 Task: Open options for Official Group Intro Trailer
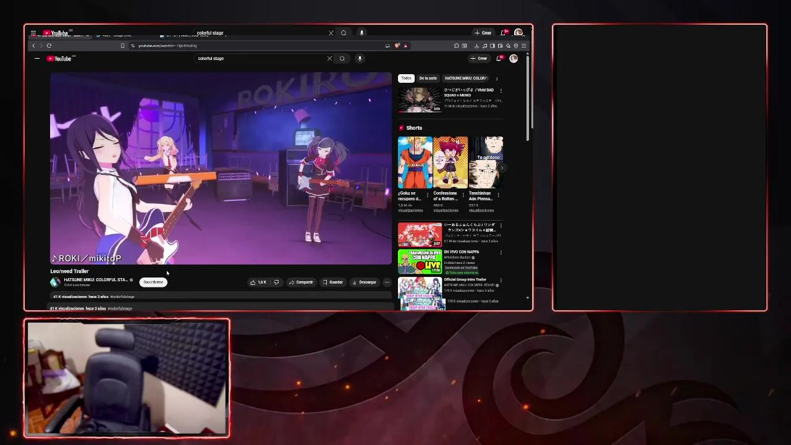pos(501,279)
